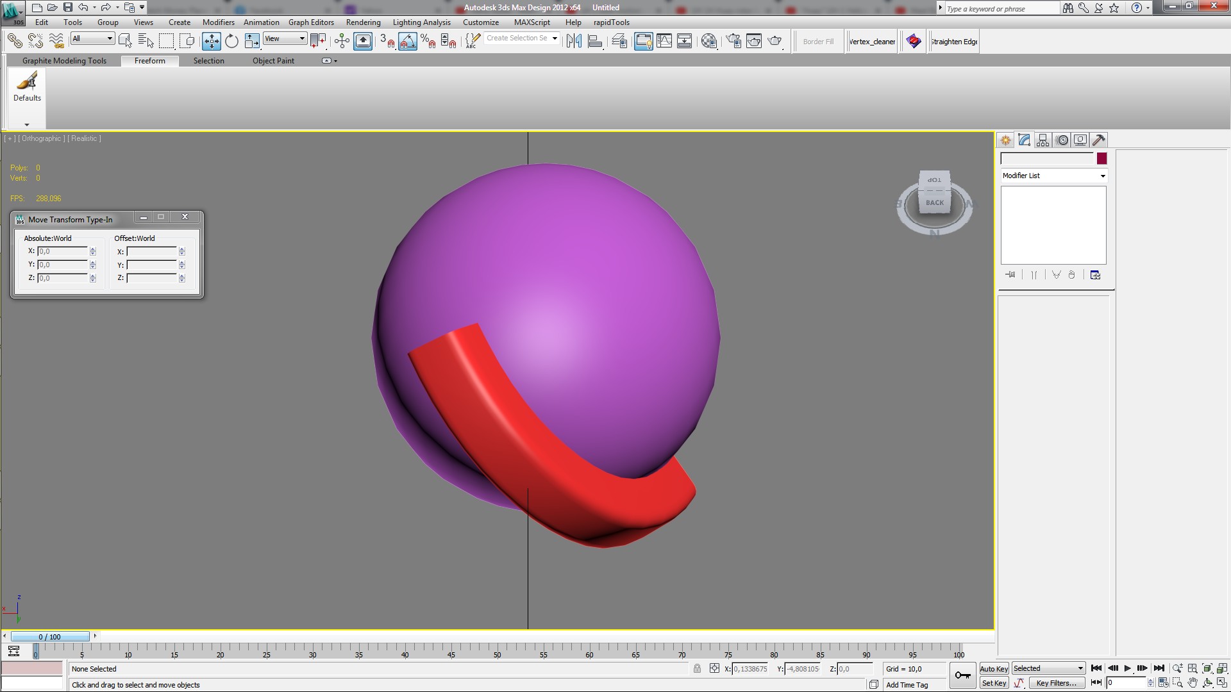Select the Select and Rotate tool

(x=231, y=42)
